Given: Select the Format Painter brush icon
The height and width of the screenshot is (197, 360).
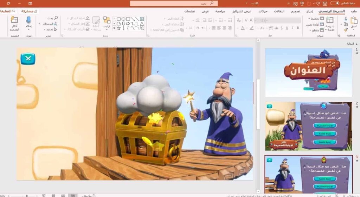Looking at the screenshot, I should 346,30.
